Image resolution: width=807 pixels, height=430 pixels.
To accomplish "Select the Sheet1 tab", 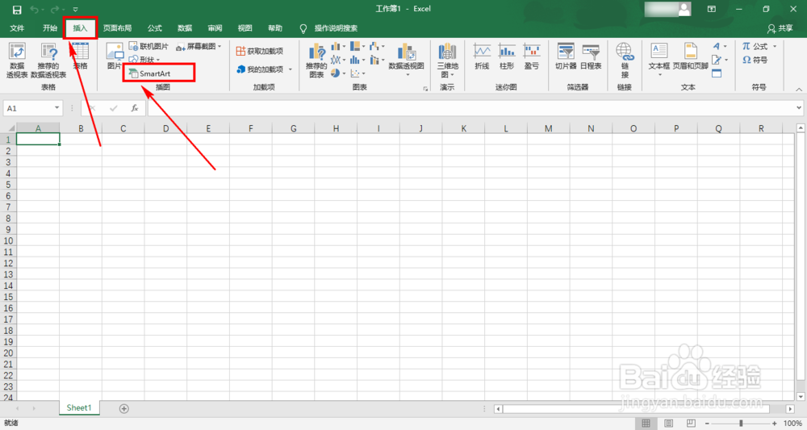I will coord(79,408).
